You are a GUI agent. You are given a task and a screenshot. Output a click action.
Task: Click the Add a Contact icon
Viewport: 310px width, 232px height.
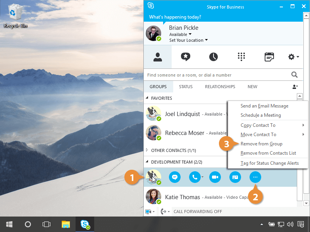click(x=295, y=87)
